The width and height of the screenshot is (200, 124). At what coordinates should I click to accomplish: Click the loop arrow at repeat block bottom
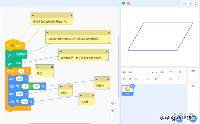[28, 108]
